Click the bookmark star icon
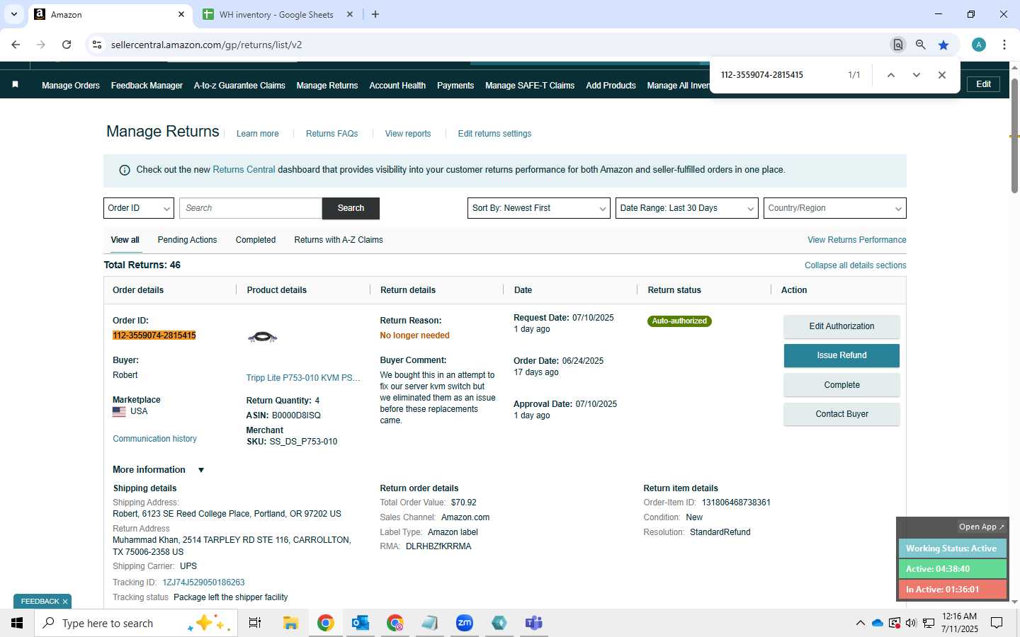The height and width of the screenshot is (637, 1020). [x=943, y=45]
